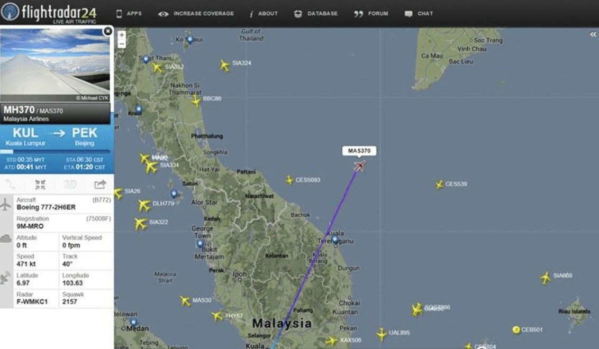Click the UAL895 plane icon
This screenshot has width=599, height=349.
coord(381,334)
